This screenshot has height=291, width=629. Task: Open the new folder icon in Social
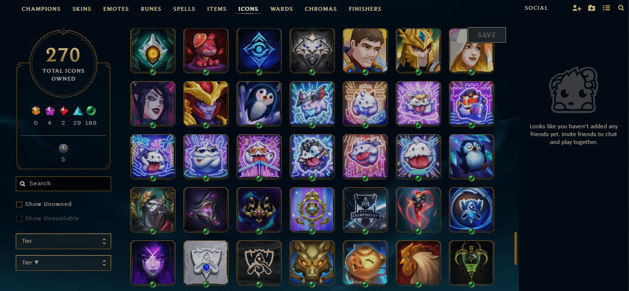[592, 8]
